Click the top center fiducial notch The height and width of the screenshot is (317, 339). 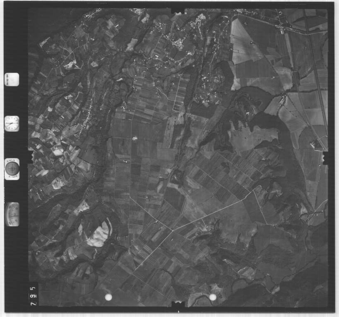(x=178, y=9)
